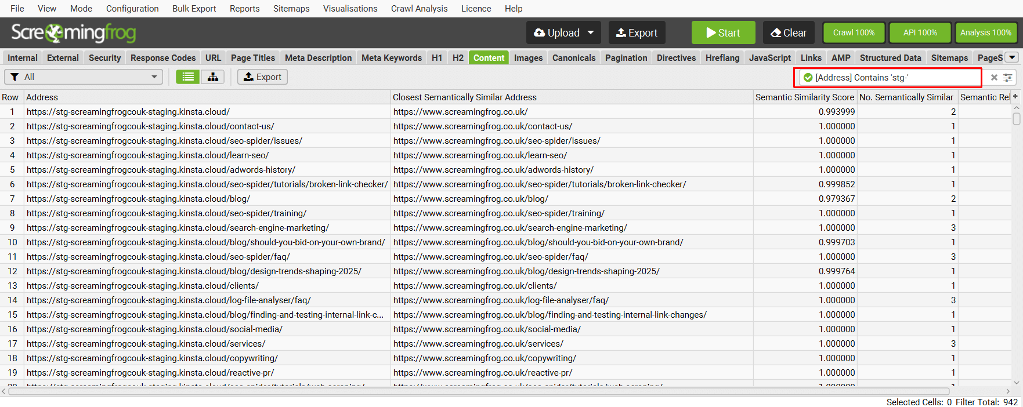This screenshot has height=407, width=1023.
Task: Open the File menu
Action: tap(17, 9)
